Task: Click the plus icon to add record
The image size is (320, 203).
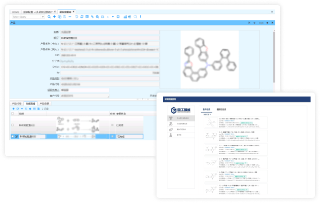Action: pyautogui.click(x=54, y=16)
